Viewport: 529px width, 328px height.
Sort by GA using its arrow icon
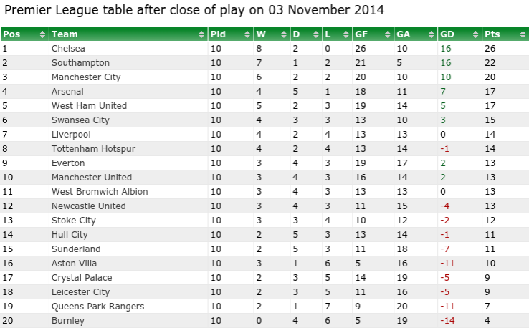pyautogui.click(x=432, y=34)
